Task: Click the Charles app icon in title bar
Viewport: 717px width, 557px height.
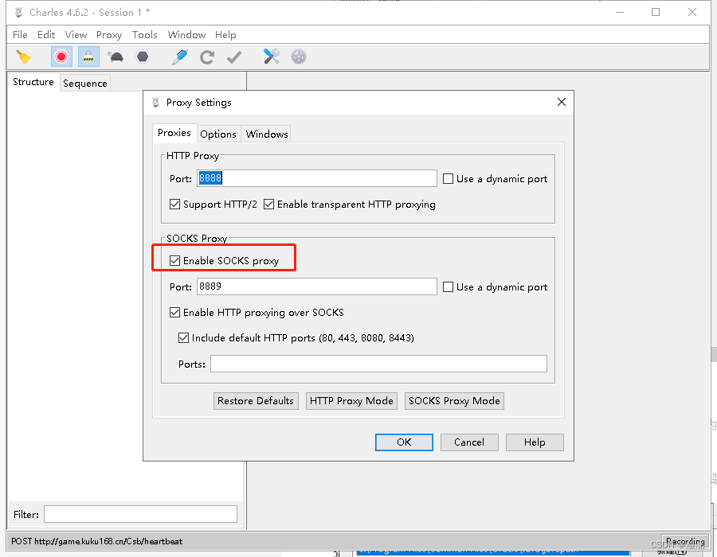Action: coord(19,12)
